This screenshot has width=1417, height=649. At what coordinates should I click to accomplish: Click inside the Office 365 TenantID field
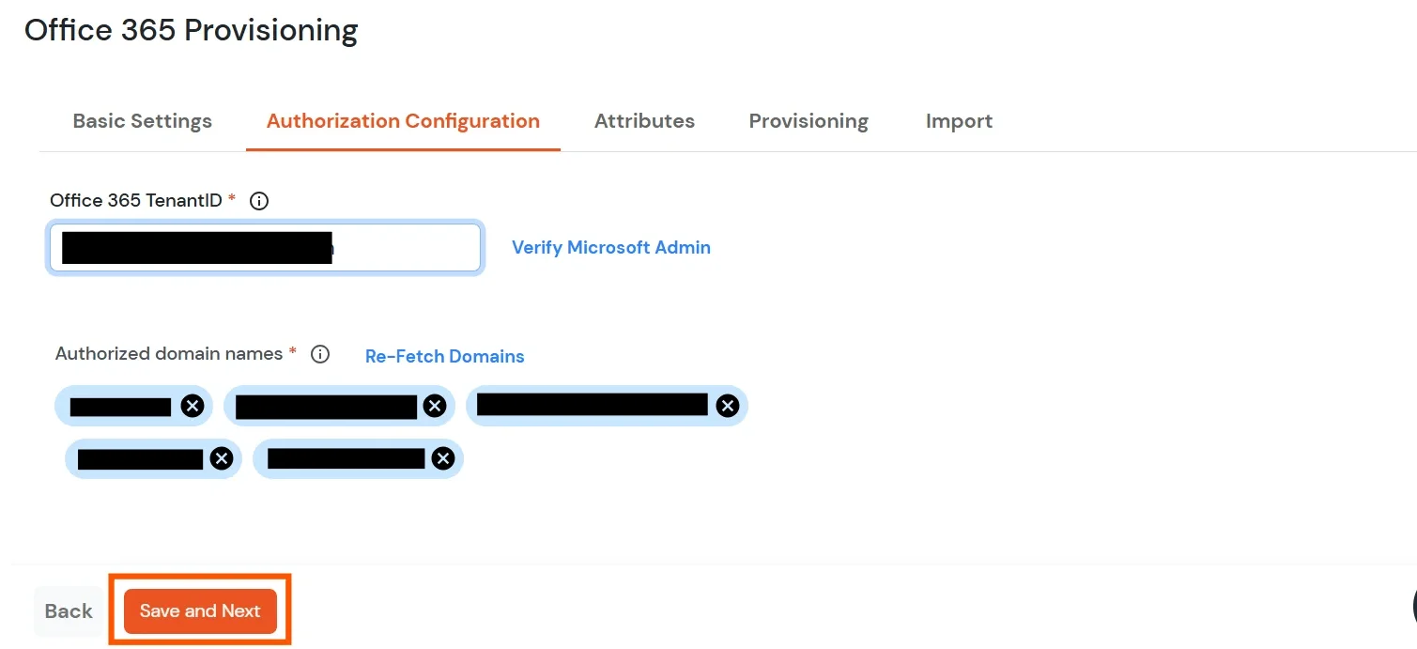(x=265, y=247)
